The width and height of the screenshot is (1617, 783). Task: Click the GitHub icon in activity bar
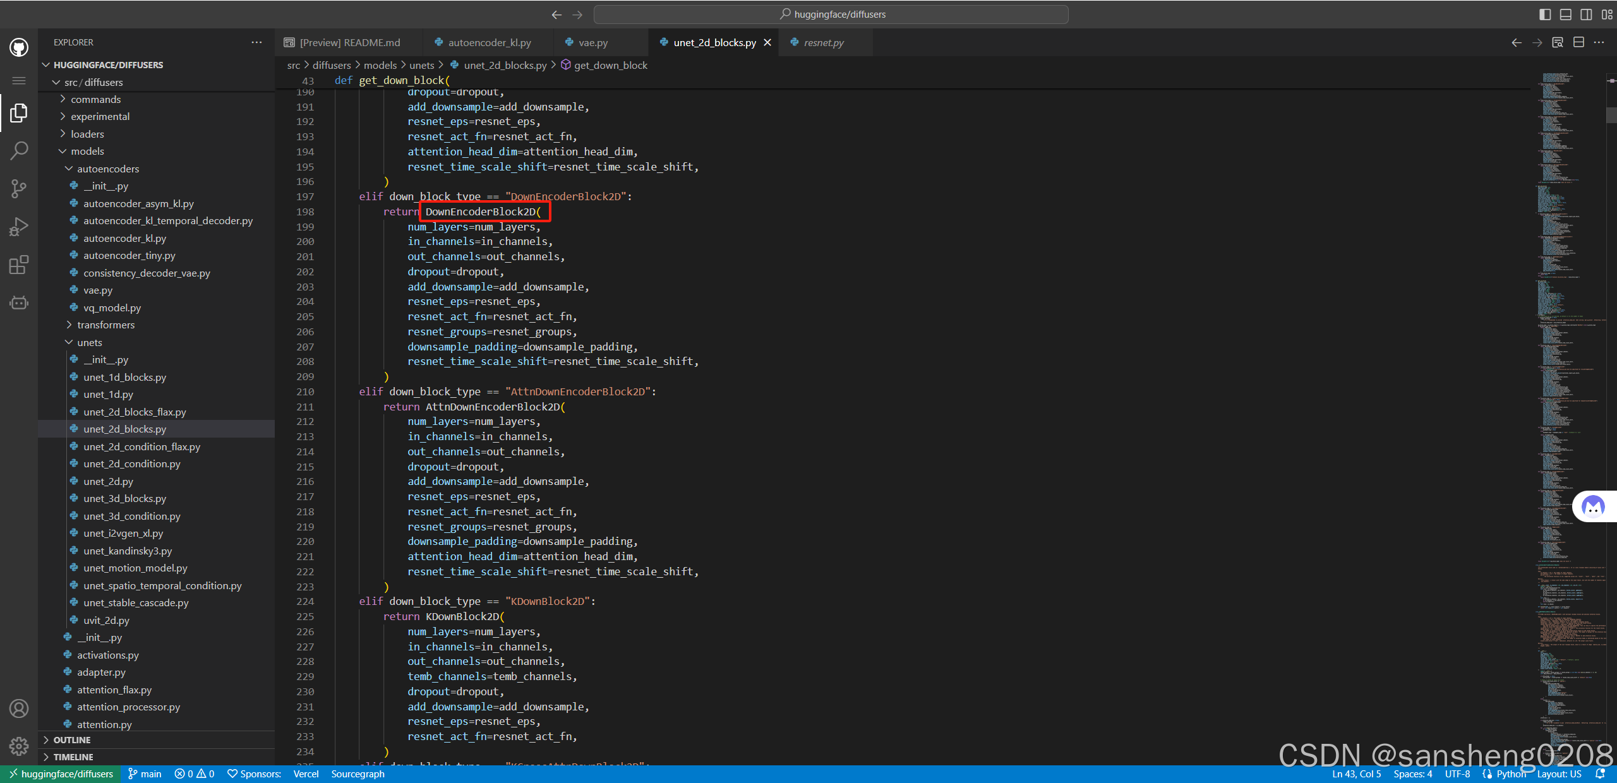[19, 47]
